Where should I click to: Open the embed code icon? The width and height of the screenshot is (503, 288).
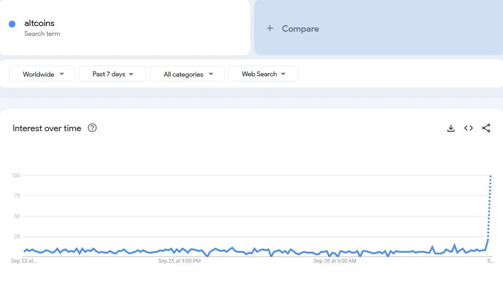tap(469, 128)
